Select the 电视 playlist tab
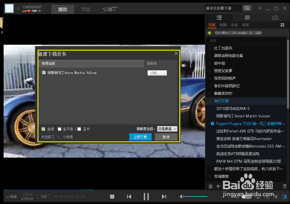This screenshot has height=204, width=290. [245, 25]
